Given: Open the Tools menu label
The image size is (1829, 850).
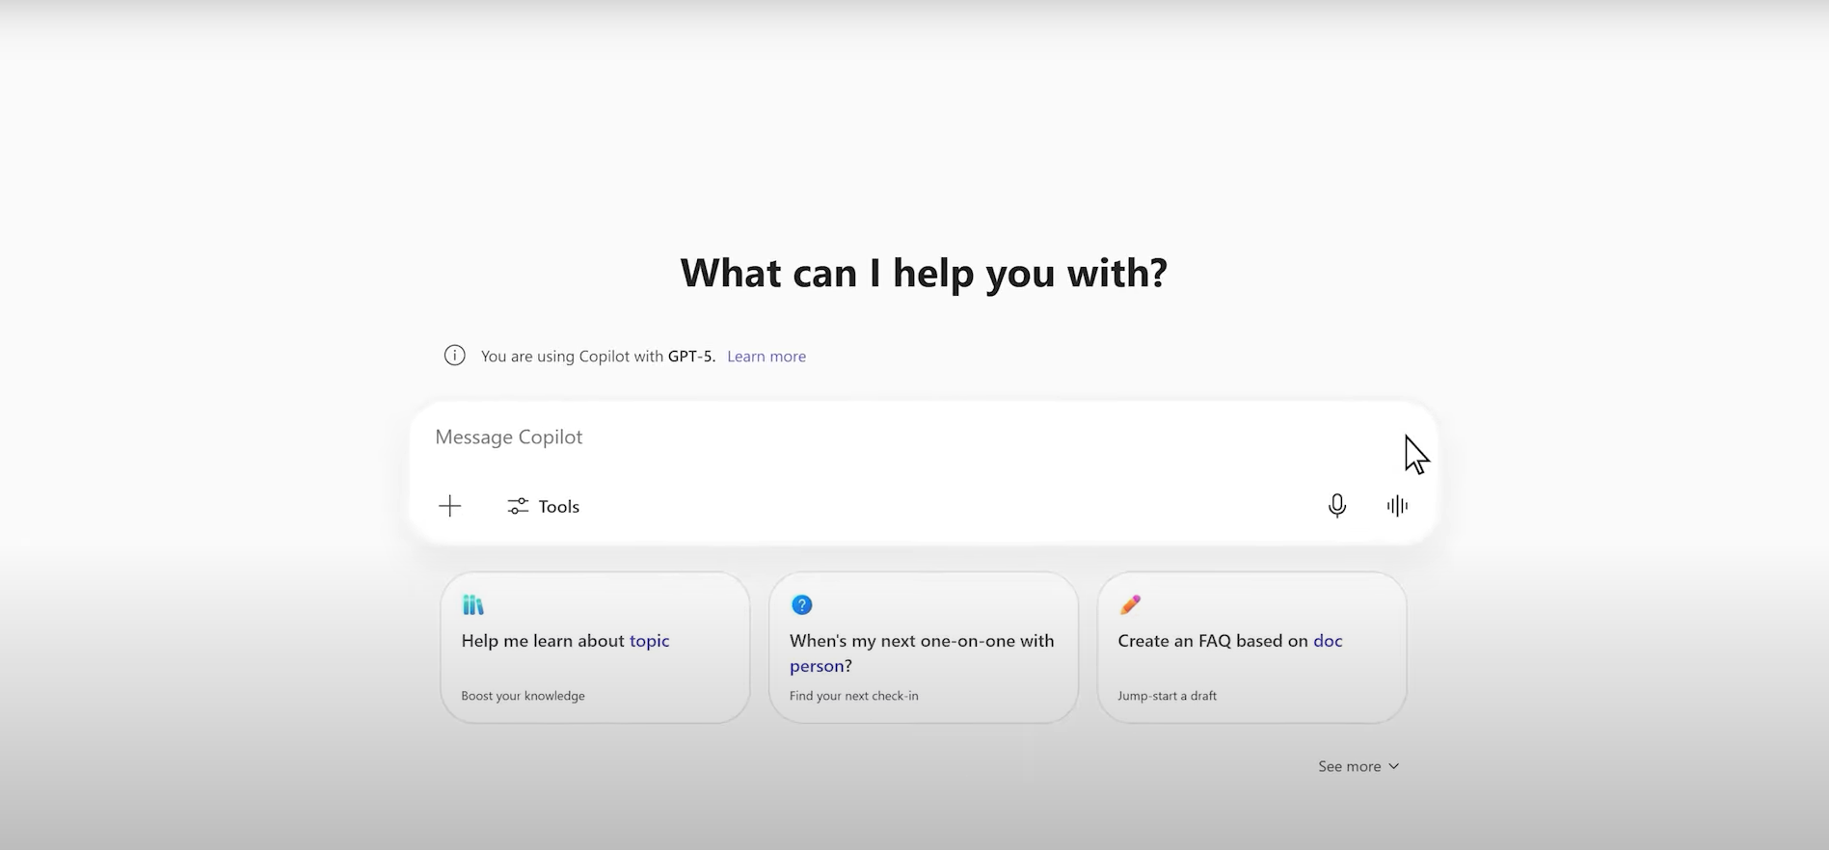Looking at the screenshot, I should (x=558, y=507).
